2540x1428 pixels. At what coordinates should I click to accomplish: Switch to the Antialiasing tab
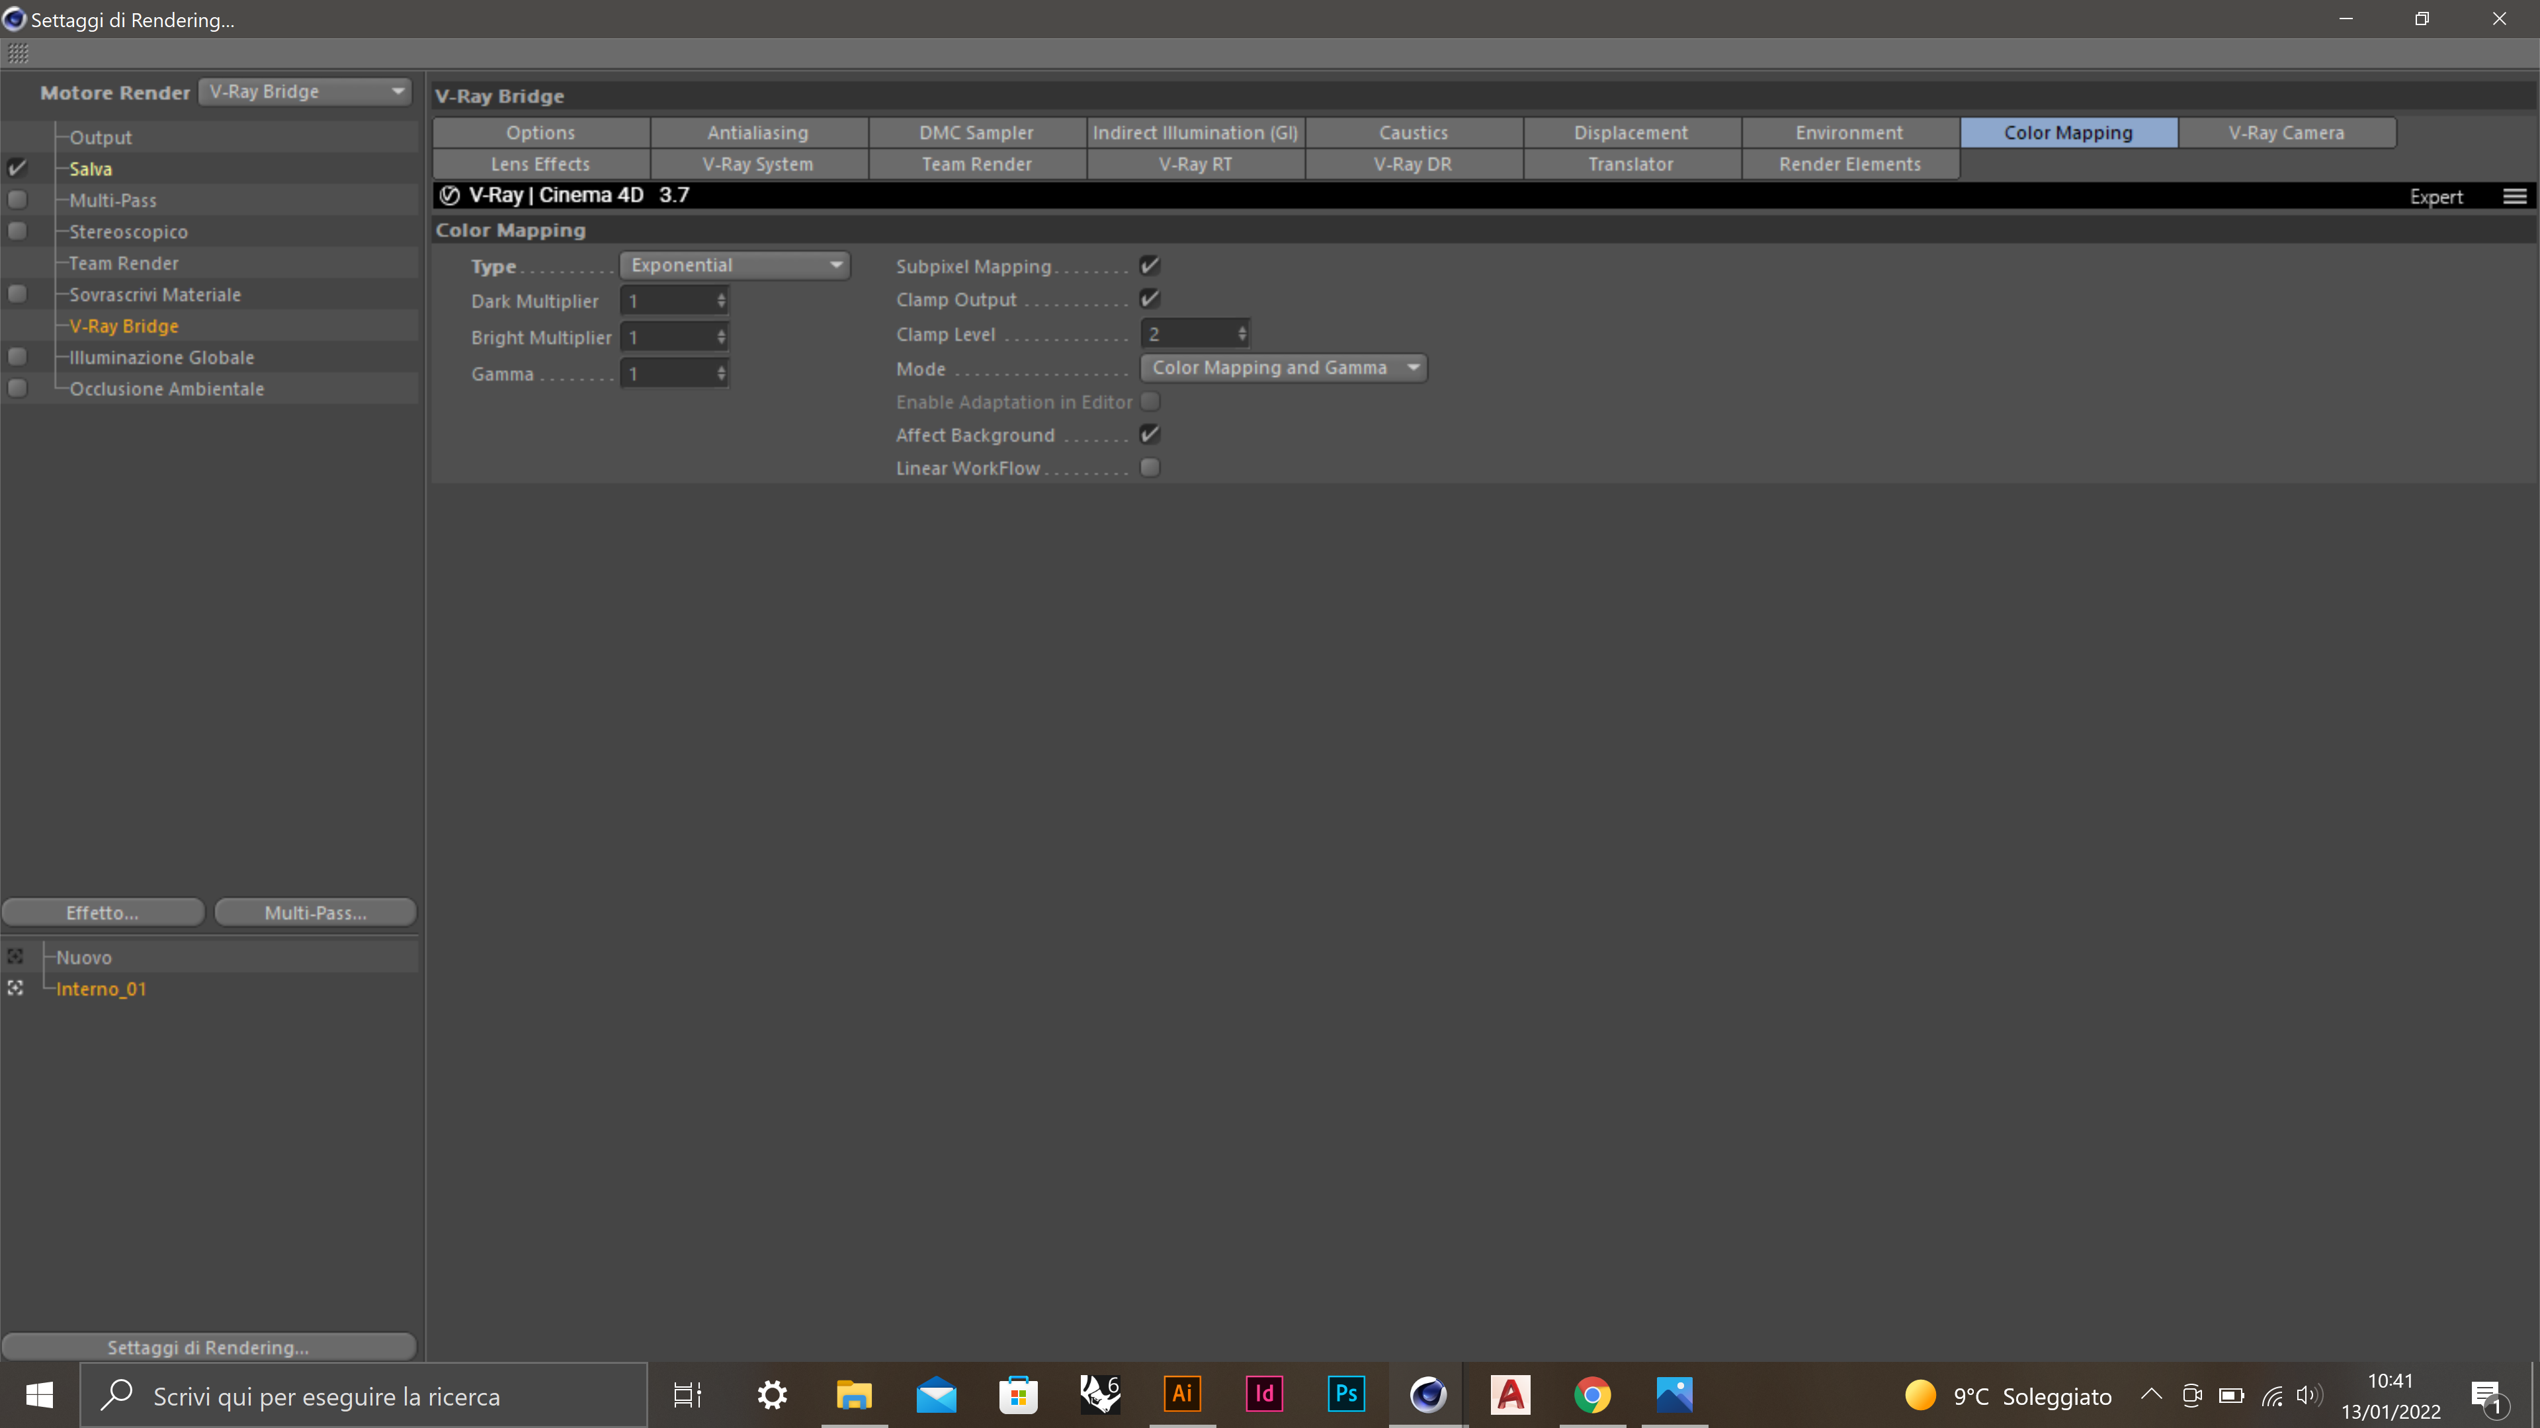coord(757,132)
